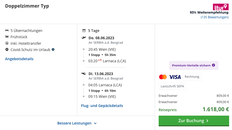The image size is (232, 130).
Task: Click the outbound flight plane icon
Action: point(84,38)
